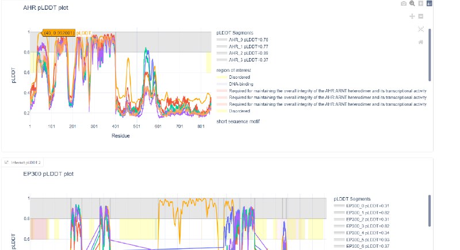
Task: Click the AHR pLDDT plot title
Action: (46, 7)
